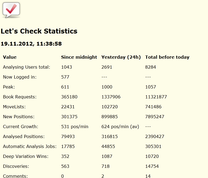Select MoveLists value 102720
This screenshot has width=208, height=178.
tap(110, 107)
